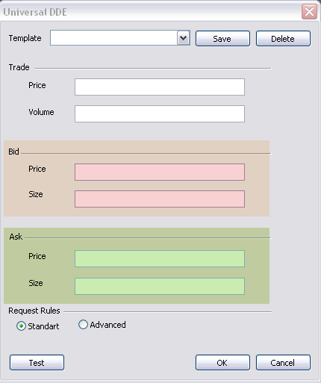Focus the Trade Price input field
This screenshot has width=321, height=383.
[160, 87]
